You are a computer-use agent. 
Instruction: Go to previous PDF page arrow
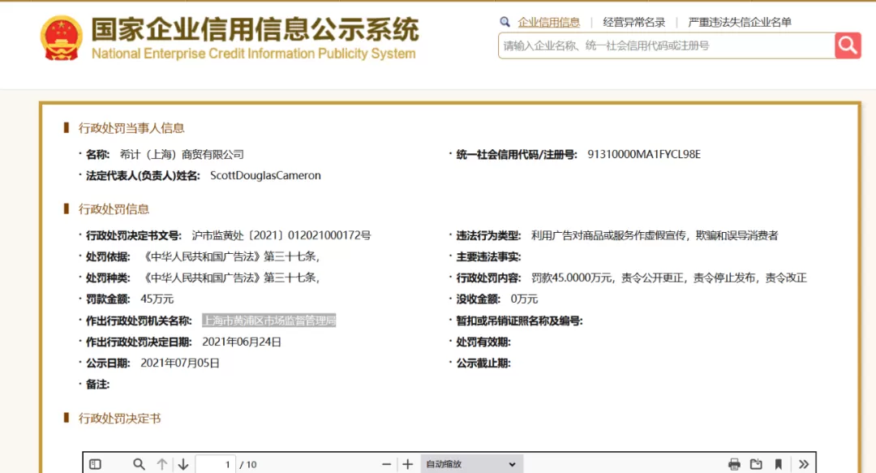tap(162, 464)
